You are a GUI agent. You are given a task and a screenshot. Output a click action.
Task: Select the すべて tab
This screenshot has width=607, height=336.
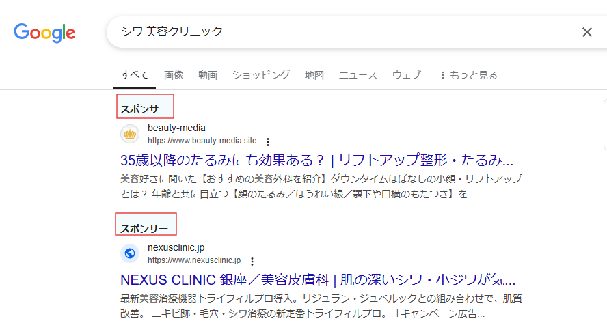point(135,74)
